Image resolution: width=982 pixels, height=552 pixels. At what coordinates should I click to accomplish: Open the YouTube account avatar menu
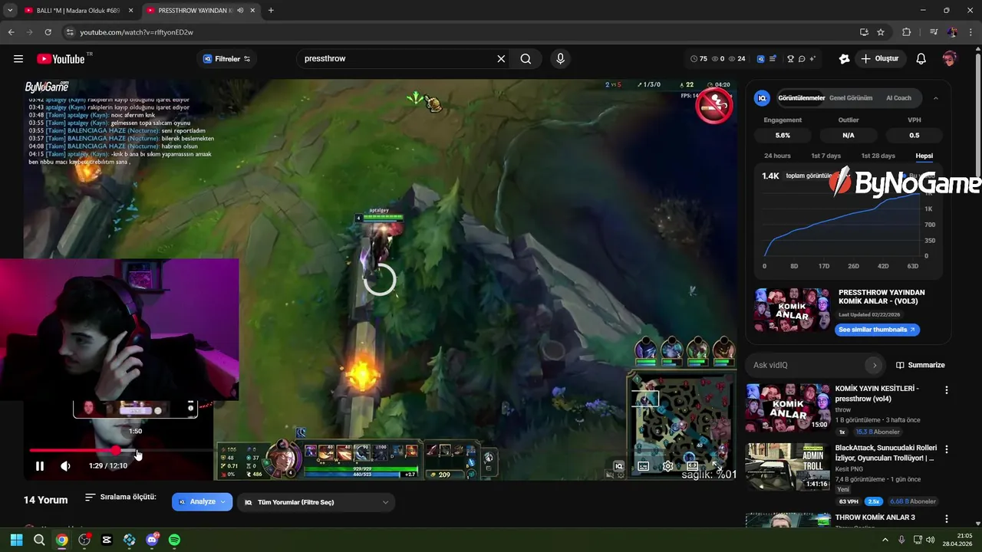coord(950,59)
